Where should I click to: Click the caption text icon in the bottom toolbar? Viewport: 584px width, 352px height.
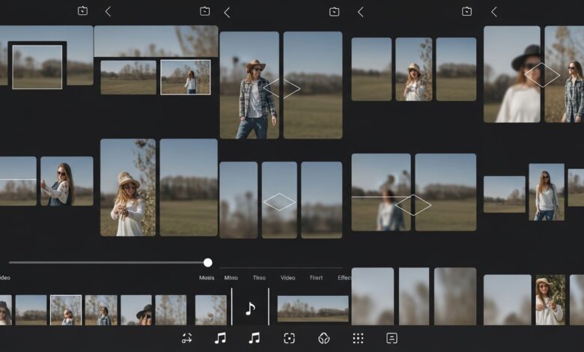click(392, 339)
